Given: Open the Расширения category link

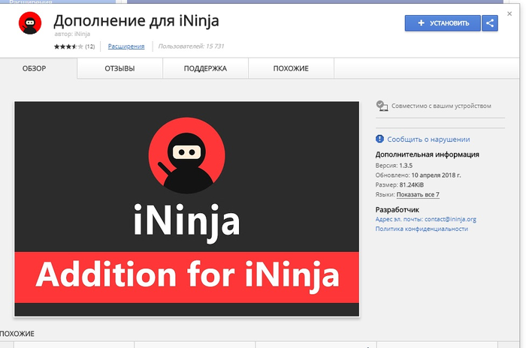Looking at the screenshot, I should pyautogui.click(x=126, y=46).
